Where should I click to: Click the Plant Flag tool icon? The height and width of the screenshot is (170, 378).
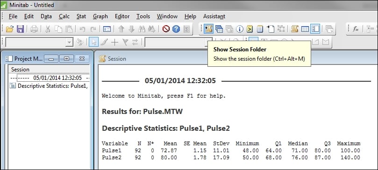coord(125,42)
